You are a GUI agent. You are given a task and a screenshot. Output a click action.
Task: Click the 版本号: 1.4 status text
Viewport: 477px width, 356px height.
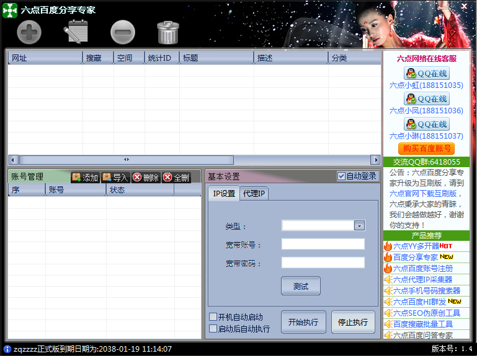click(452, 349)
